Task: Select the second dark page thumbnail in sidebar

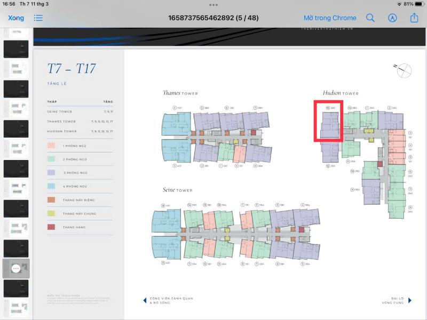Action: [16, 89]
